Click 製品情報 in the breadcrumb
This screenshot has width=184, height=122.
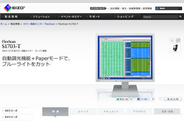point(15,24)
